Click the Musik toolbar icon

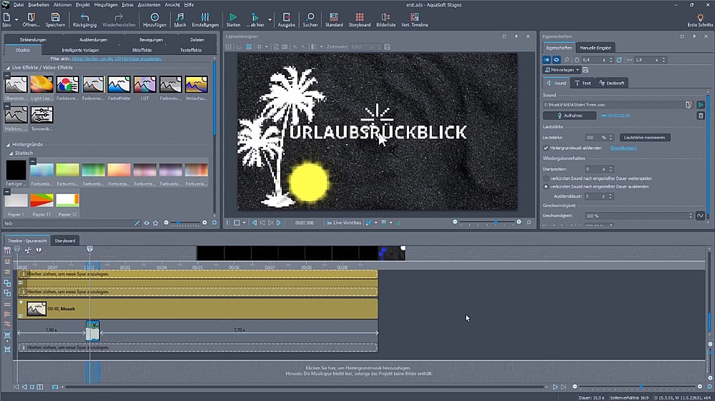180,17
